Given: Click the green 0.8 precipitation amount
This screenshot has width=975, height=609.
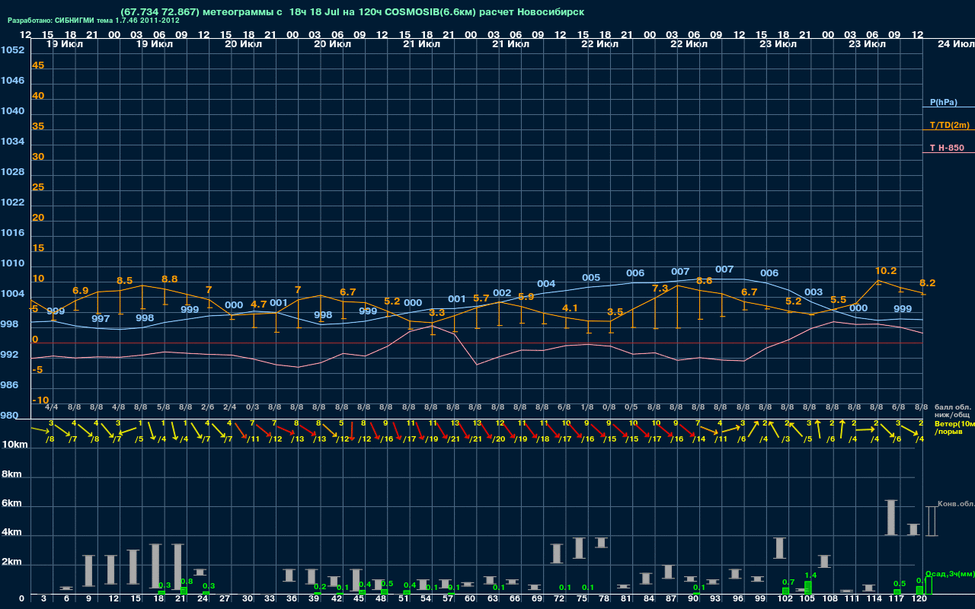Looking at the screenshot, I should click(187, 582).
